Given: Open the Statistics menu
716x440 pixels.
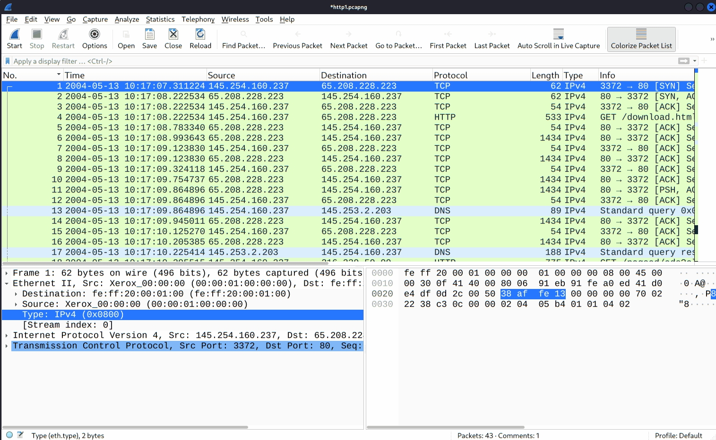Looking at the screenshot, I should pos(160,19).
